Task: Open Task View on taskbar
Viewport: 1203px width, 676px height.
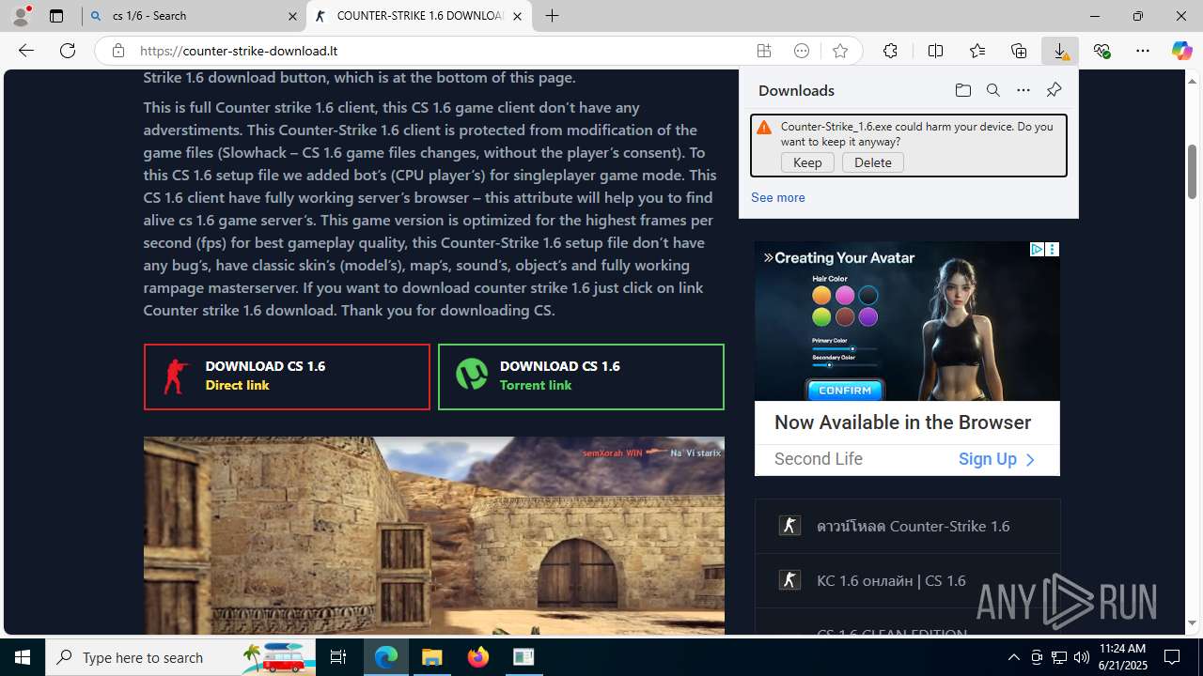Action: click(x=338, y=657)
